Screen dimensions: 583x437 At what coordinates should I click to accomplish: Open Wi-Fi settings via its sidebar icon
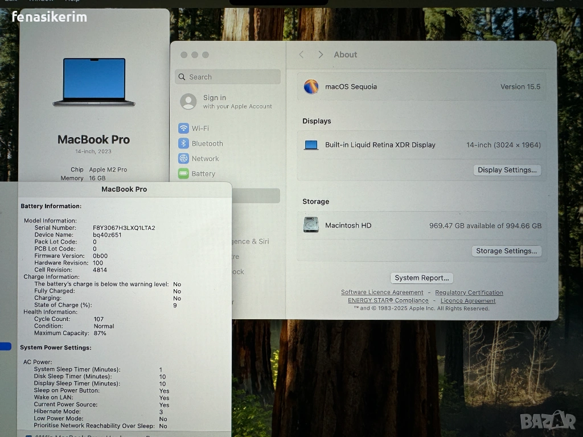click(183, 129)
